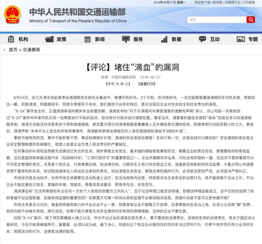Set font size to 中
Viewport: 262px width, 244px height.
pos(122,84)
